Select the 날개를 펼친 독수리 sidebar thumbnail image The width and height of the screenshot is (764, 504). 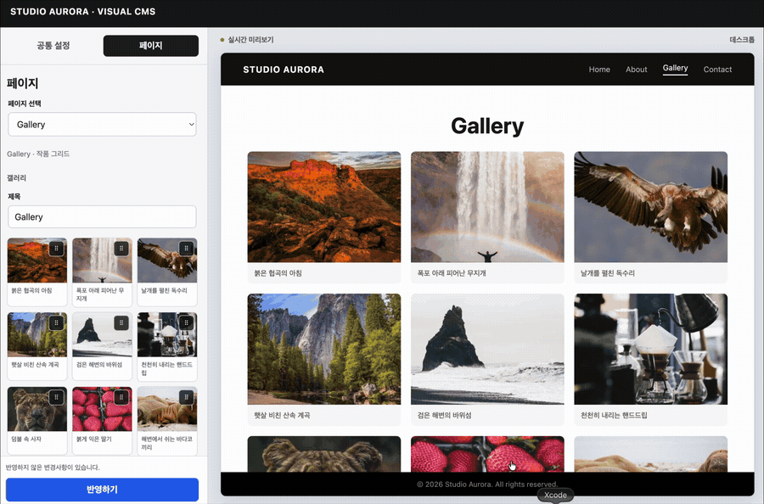[167, 260]
